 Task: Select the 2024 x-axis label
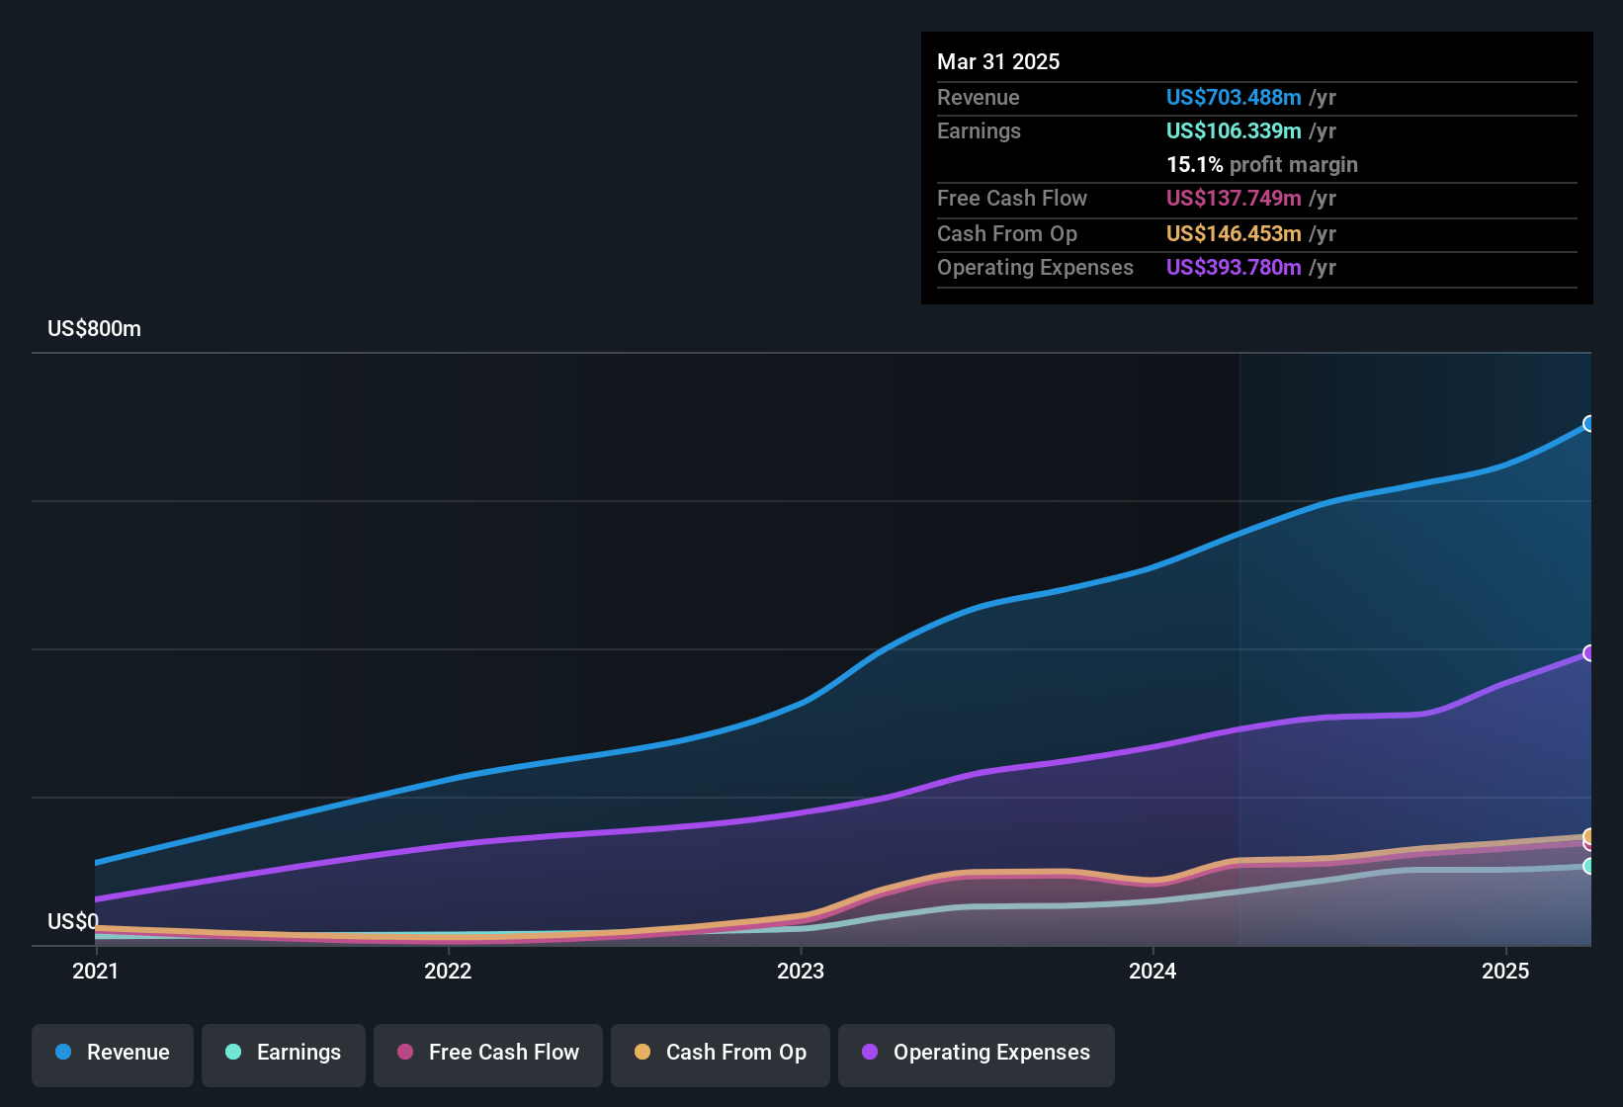point(1153,971)
